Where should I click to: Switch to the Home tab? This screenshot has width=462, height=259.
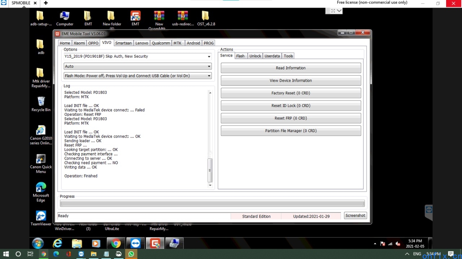(x=65, y=43)
